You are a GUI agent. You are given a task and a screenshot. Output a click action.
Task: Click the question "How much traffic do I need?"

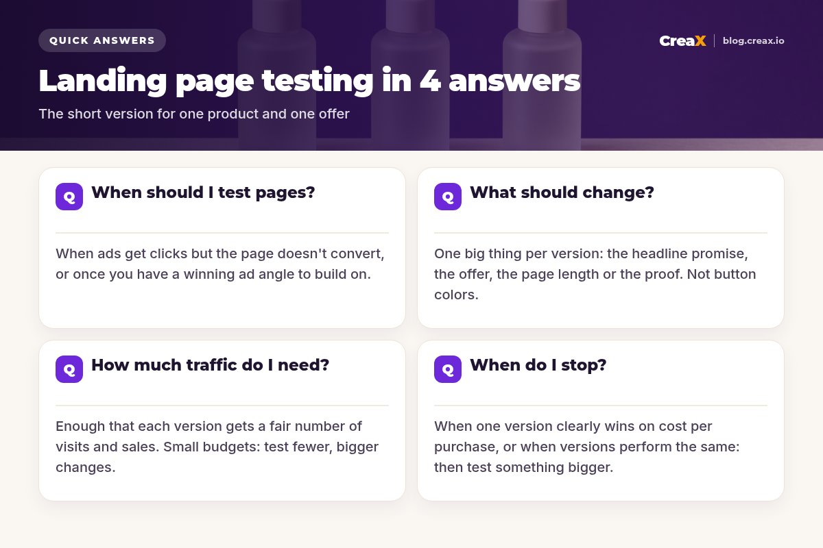[211, 365]
